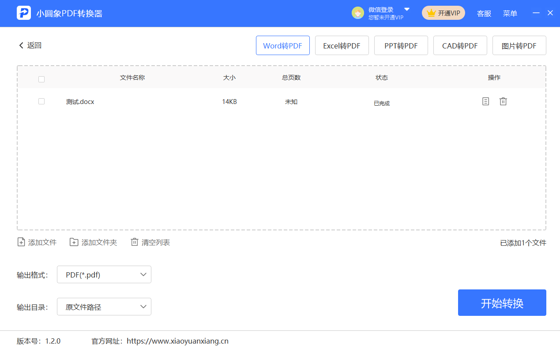This screenshot has height=348, width=560.
Task: Switch to the 图片转PDF tab
Action: click(519, 45)
